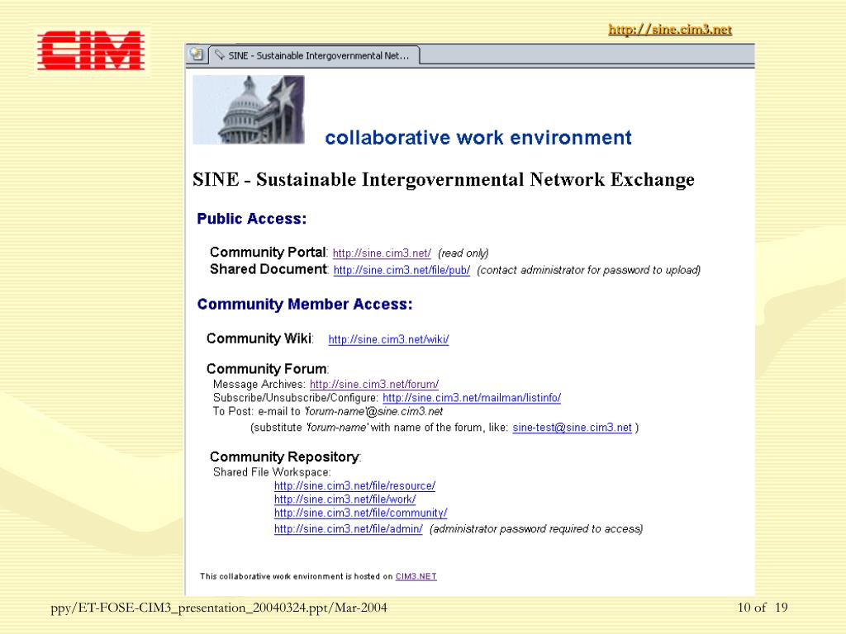Click the presentation filename footer text

click(x=218, y=608)
